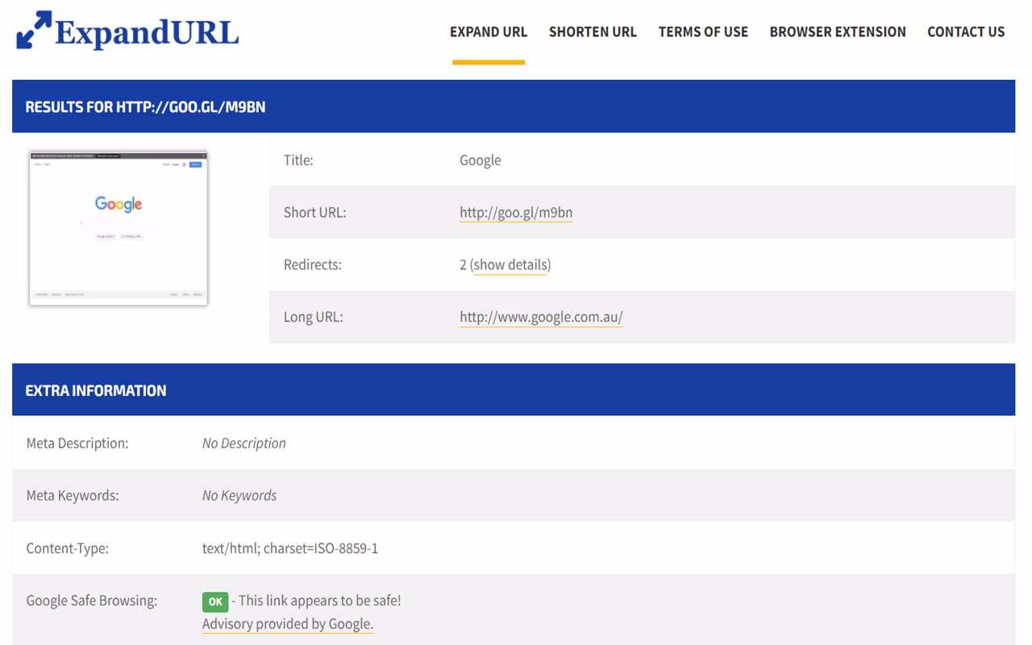Click the Results for HTTP://GOO.GL/M9BN header

(145, 107)
